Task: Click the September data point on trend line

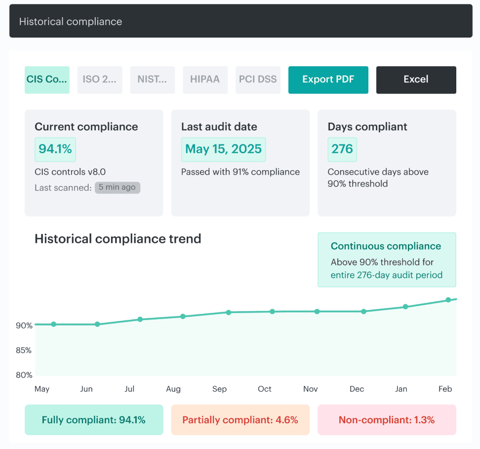Action: (229, 313)
